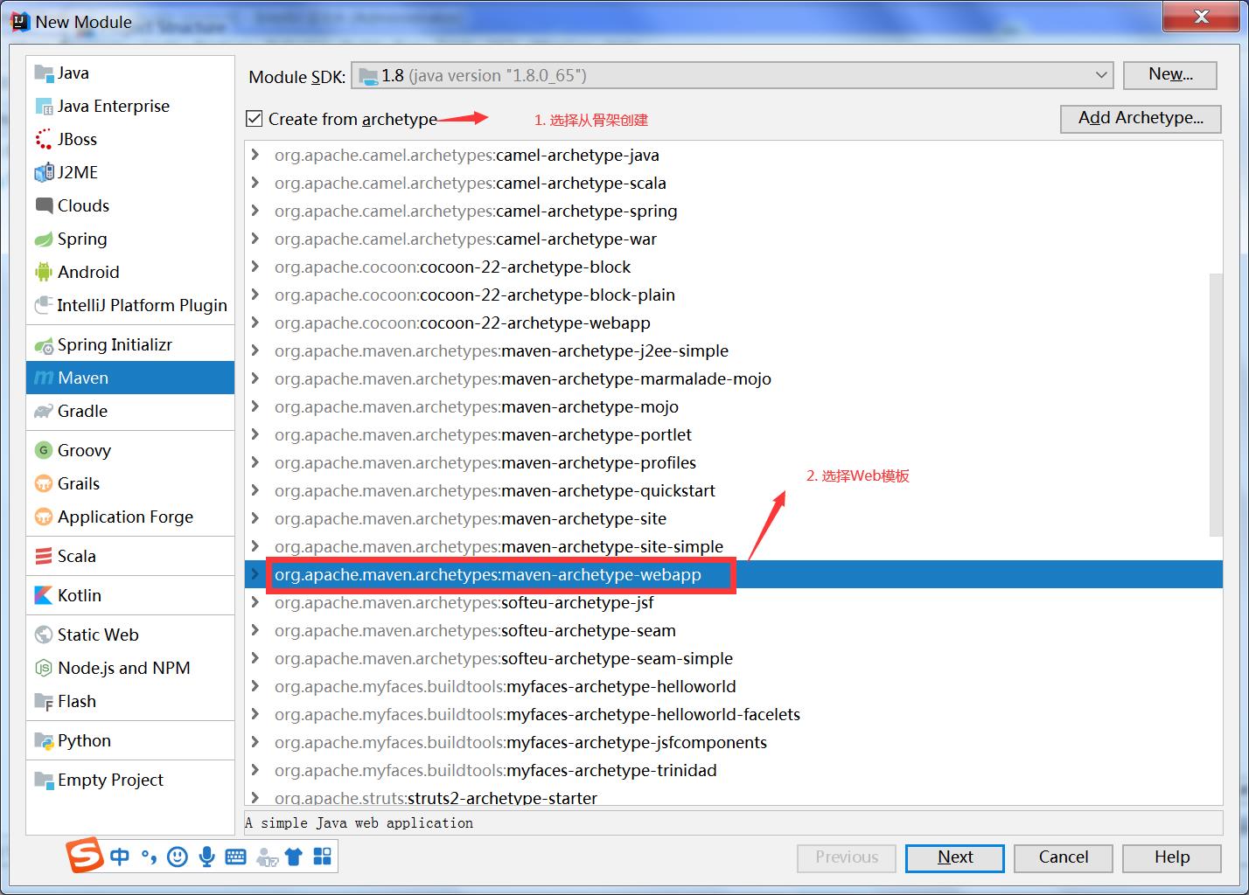This screenshot has height=895, width=1249.
Task: Activate Sogou voice input microphone
Action: click(x=206, y=857)
